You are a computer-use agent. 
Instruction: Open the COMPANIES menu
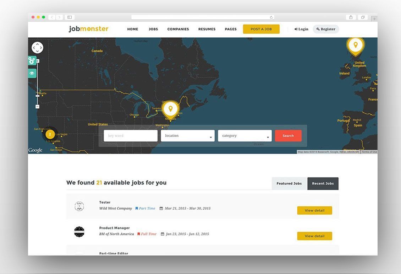178,29
